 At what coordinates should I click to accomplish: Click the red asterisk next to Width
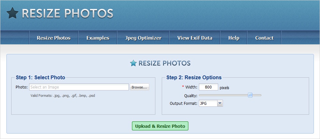183,87
